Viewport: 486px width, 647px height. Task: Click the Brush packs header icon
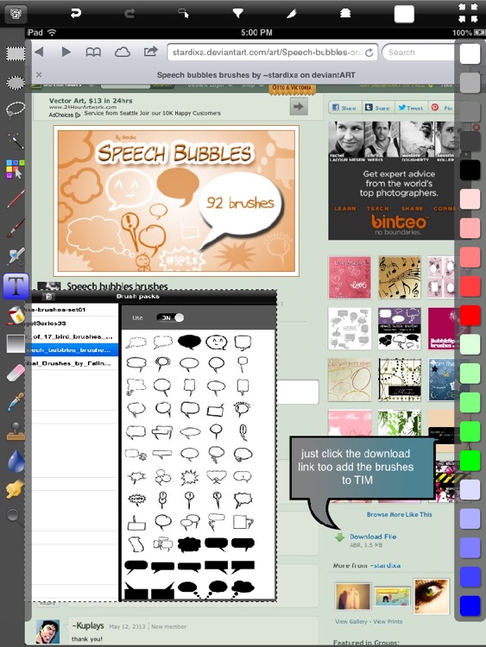tap(48, 296)
